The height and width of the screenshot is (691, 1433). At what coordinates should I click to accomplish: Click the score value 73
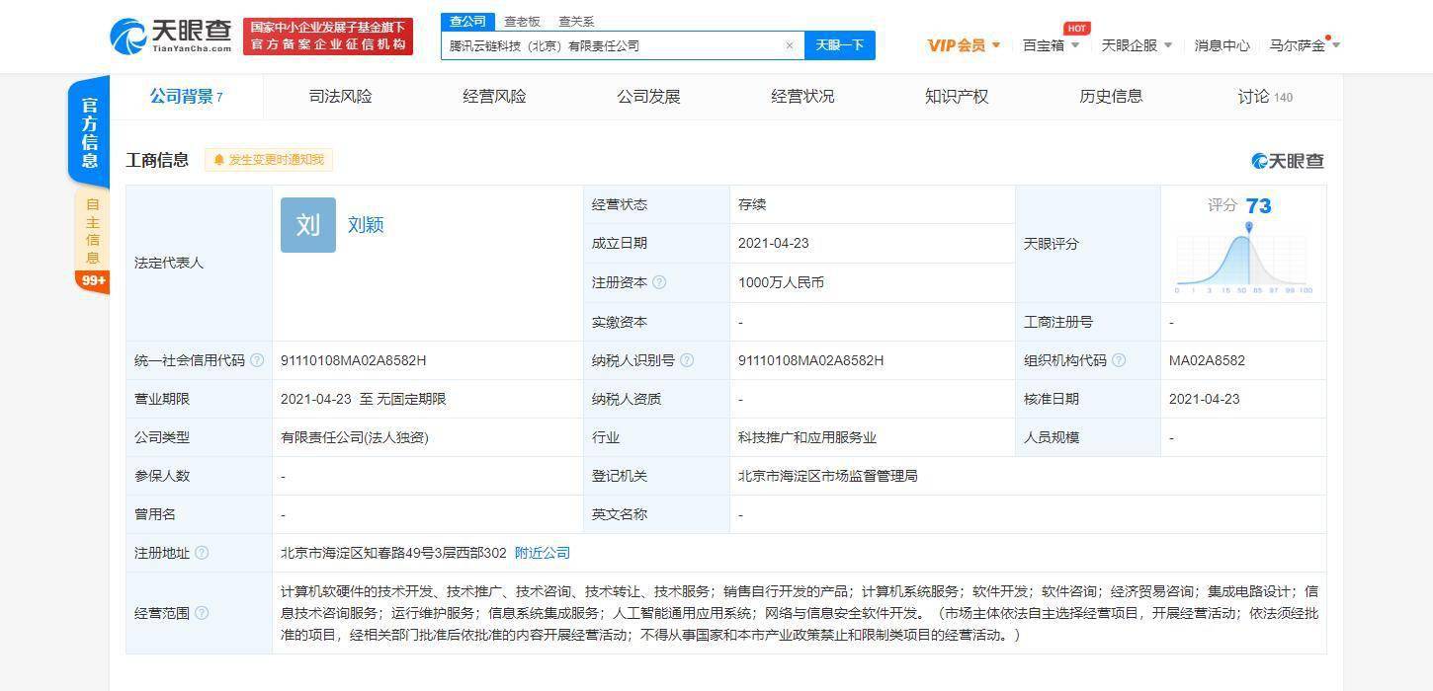pos(1258,205)
